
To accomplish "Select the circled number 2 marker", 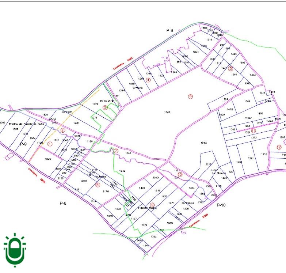I will [62, 130].
